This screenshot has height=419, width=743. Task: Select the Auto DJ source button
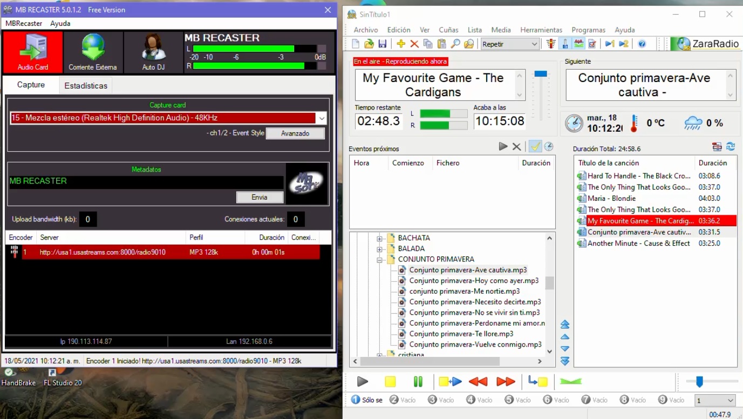(153, 52)
